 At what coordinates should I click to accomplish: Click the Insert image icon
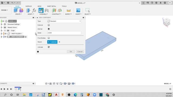click(78, 11)
